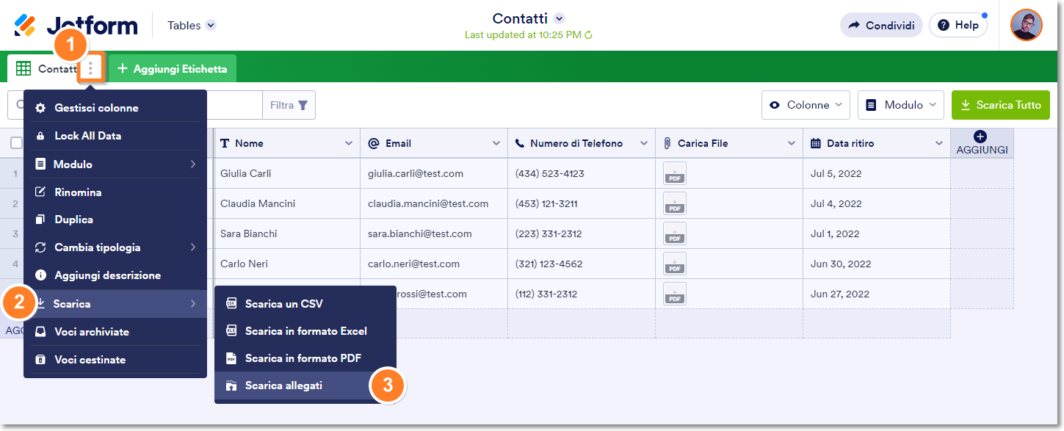Open Voci cestinate
Screen dimensions: 1064x431
pos(115,360)
